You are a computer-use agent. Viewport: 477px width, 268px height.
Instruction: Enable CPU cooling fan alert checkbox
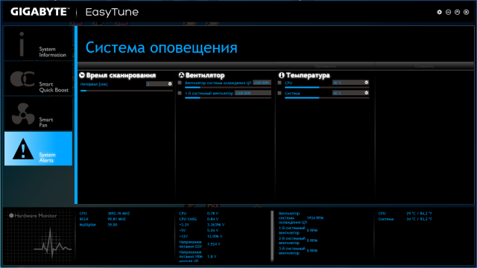point(180,83)
